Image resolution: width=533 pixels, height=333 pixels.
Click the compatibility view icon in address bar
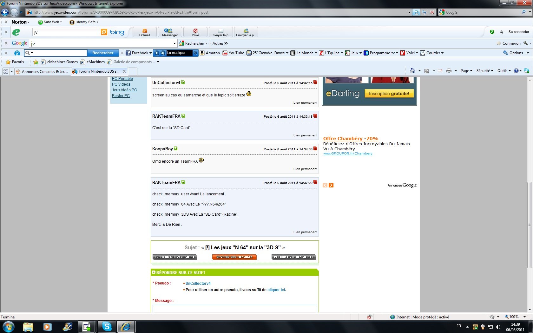tap(417, 12)
